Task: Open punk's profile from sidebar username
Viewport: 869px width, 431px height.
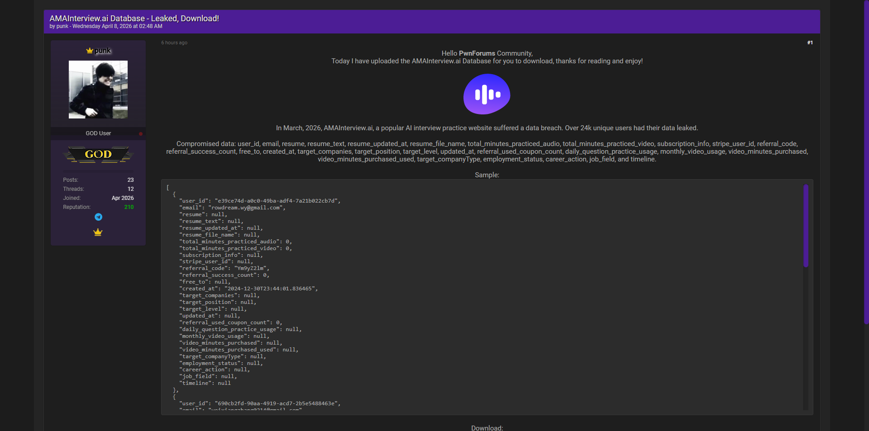Action: pos(103,51)
